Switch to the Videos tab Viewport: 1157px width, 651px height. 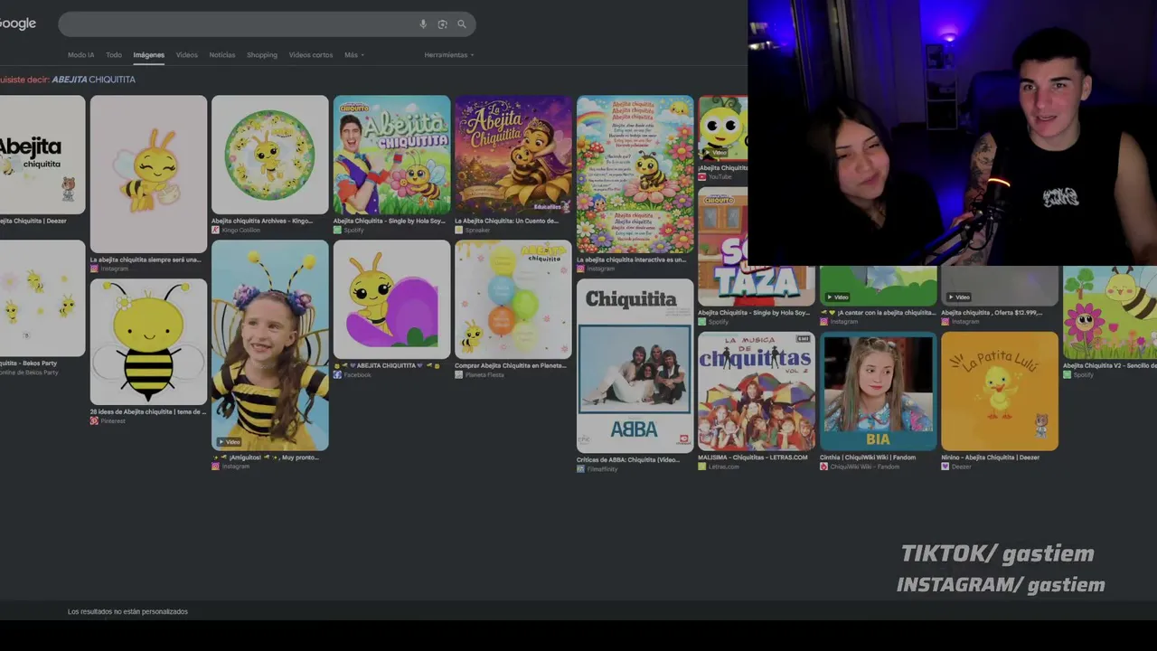pyautogui.click(x=187, y=55)
